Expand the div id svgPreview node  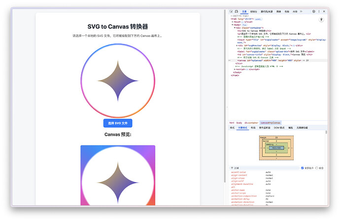tap(237, 45)
